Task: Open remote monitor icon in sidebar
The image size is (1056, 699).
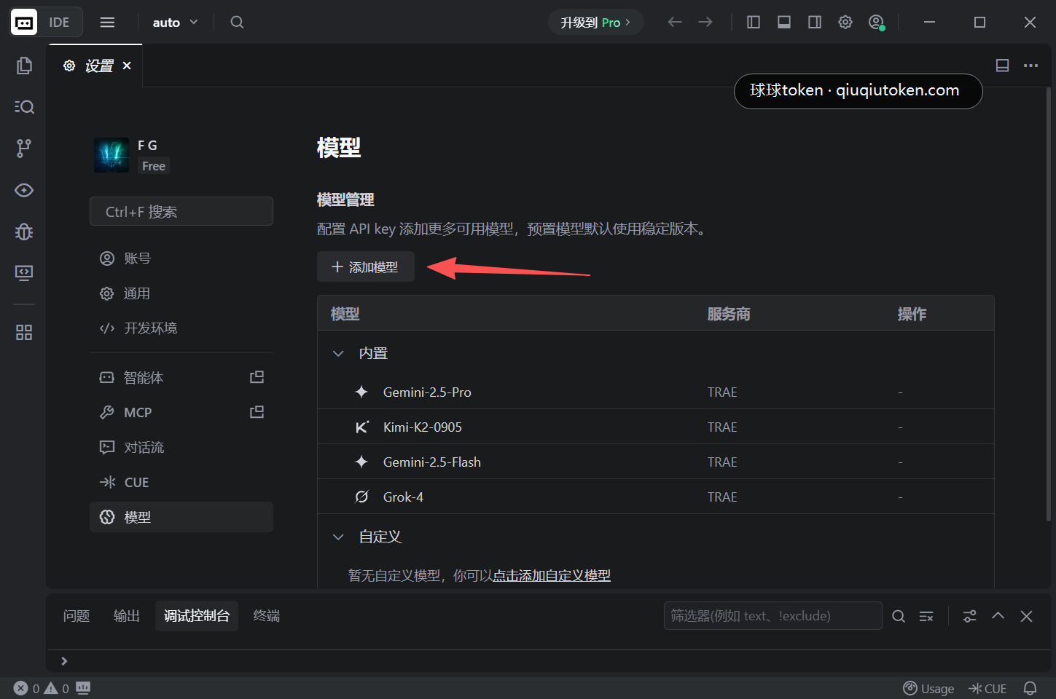Action: click(24, 273)
